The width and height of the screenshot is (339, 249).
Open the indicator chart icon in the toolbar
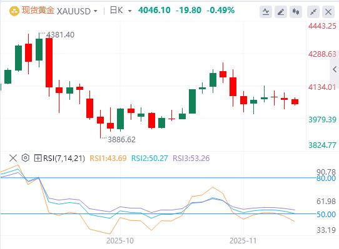coord(265,12)
